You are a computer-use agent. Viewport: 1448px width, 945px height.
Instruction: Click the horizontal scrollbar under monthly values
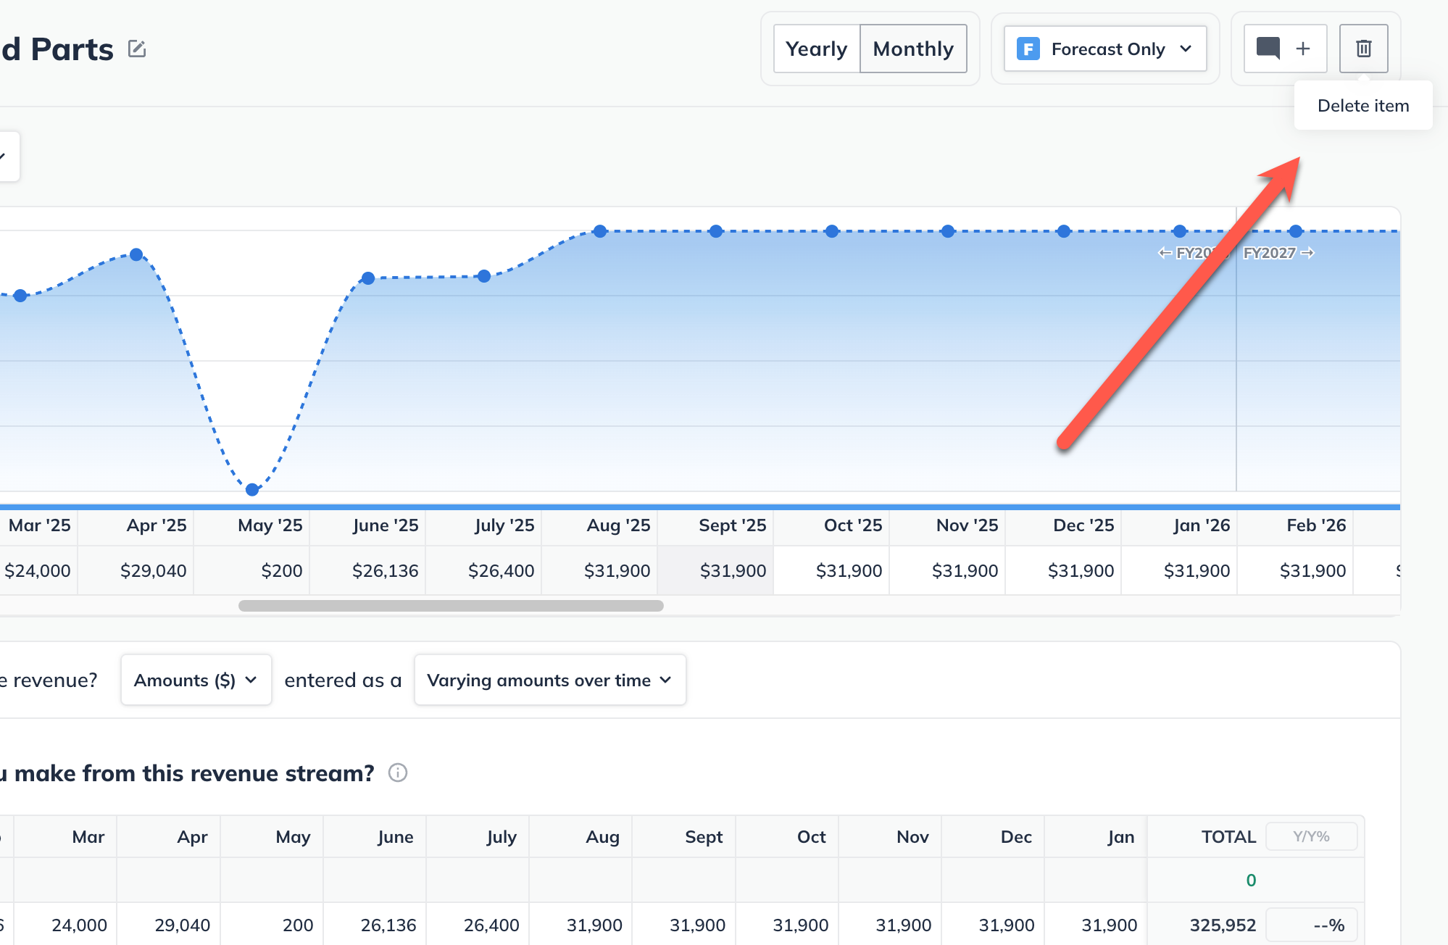451,606
